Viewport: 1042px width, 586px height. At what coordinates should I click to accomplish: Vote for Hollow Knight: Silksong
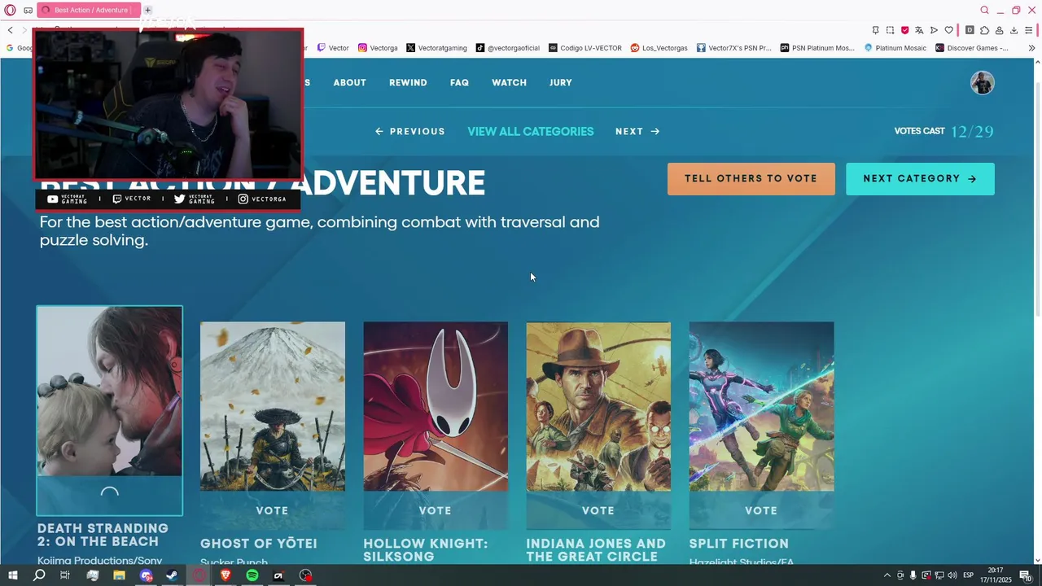pos(436,510)
